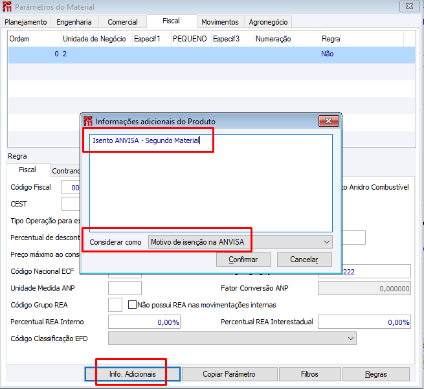Select the grid row with Regra Não
Screen dimensions: 424x389
click(x=212, y=55)
